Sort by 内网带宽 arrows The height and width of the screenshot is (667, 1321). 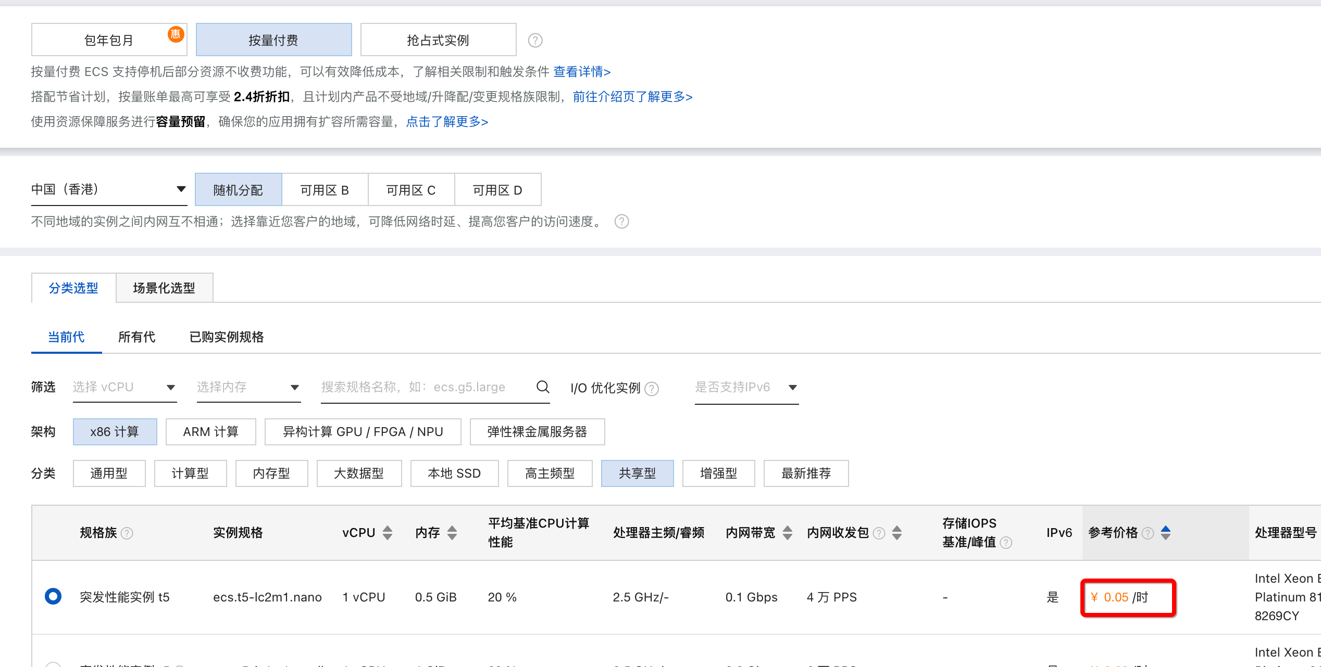click(787, 532)
